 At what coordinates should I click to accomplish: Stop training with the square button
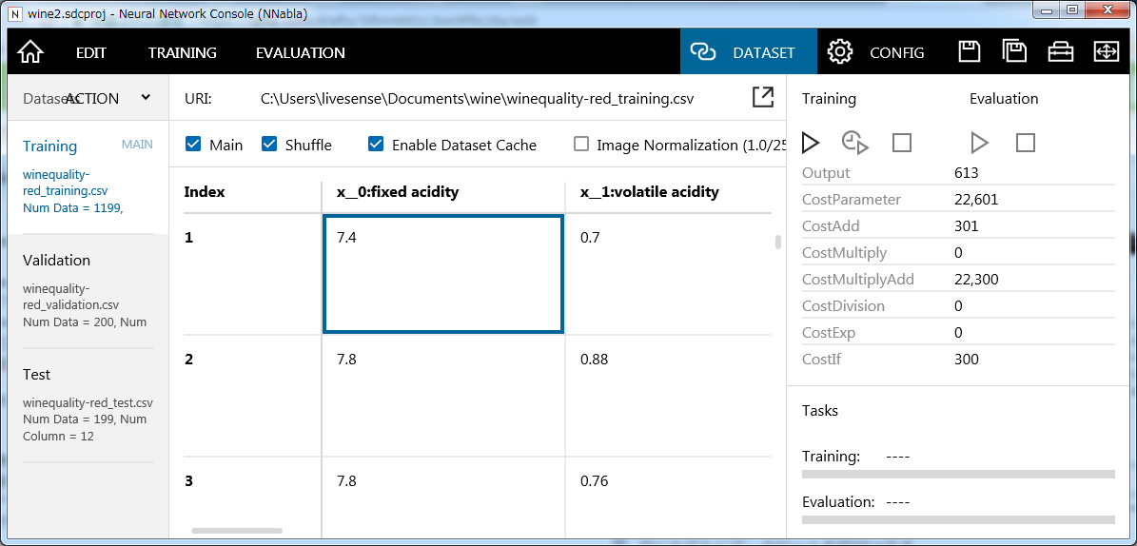click(901, 143)
